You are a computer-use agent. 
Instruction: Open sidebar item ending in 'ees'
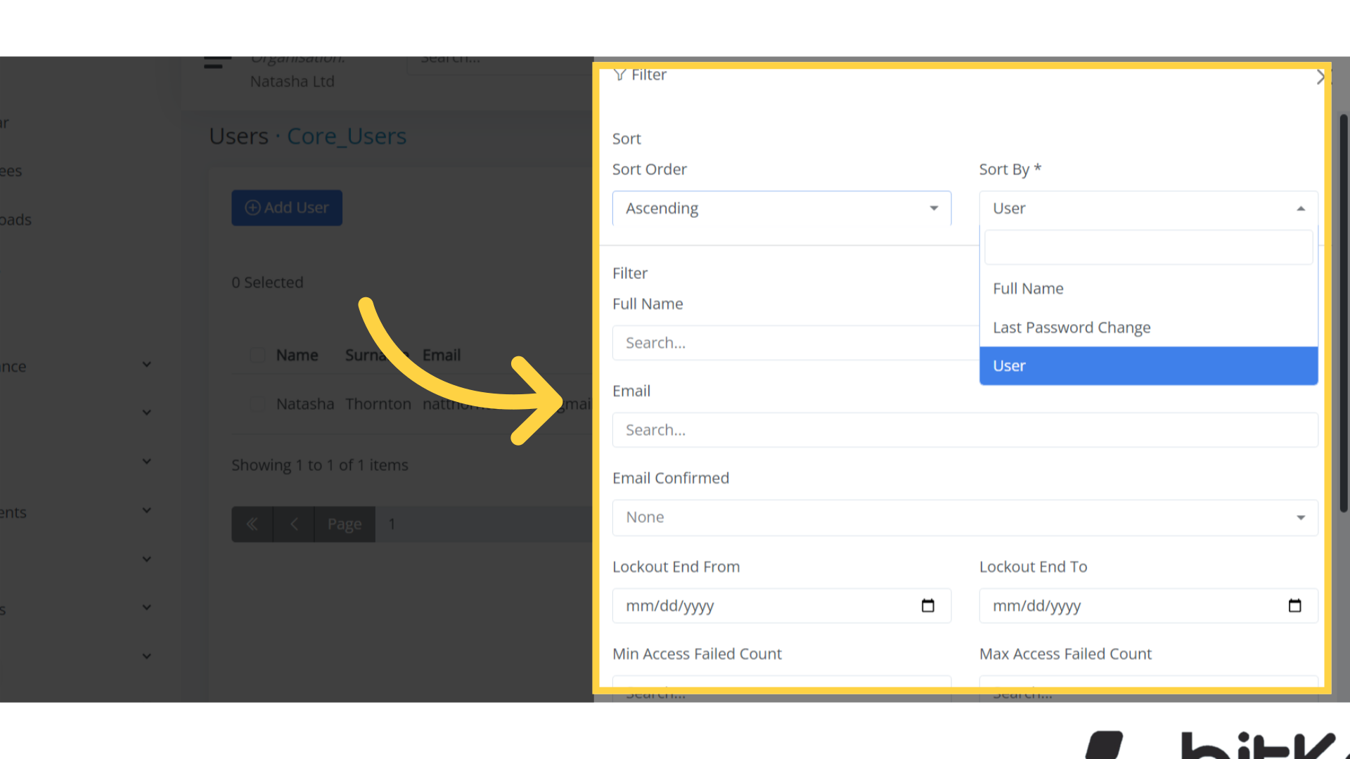coord(11,171)
